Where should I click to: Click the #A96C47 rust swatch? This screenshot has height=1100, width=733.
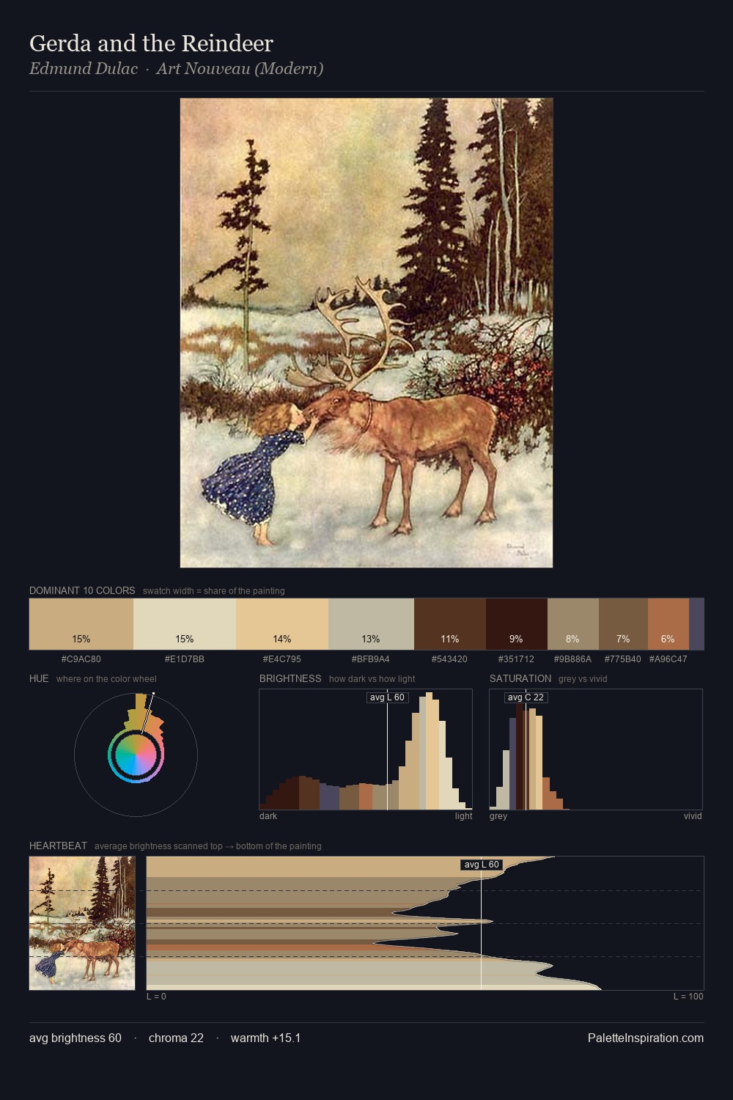click(x=668, y=624)
